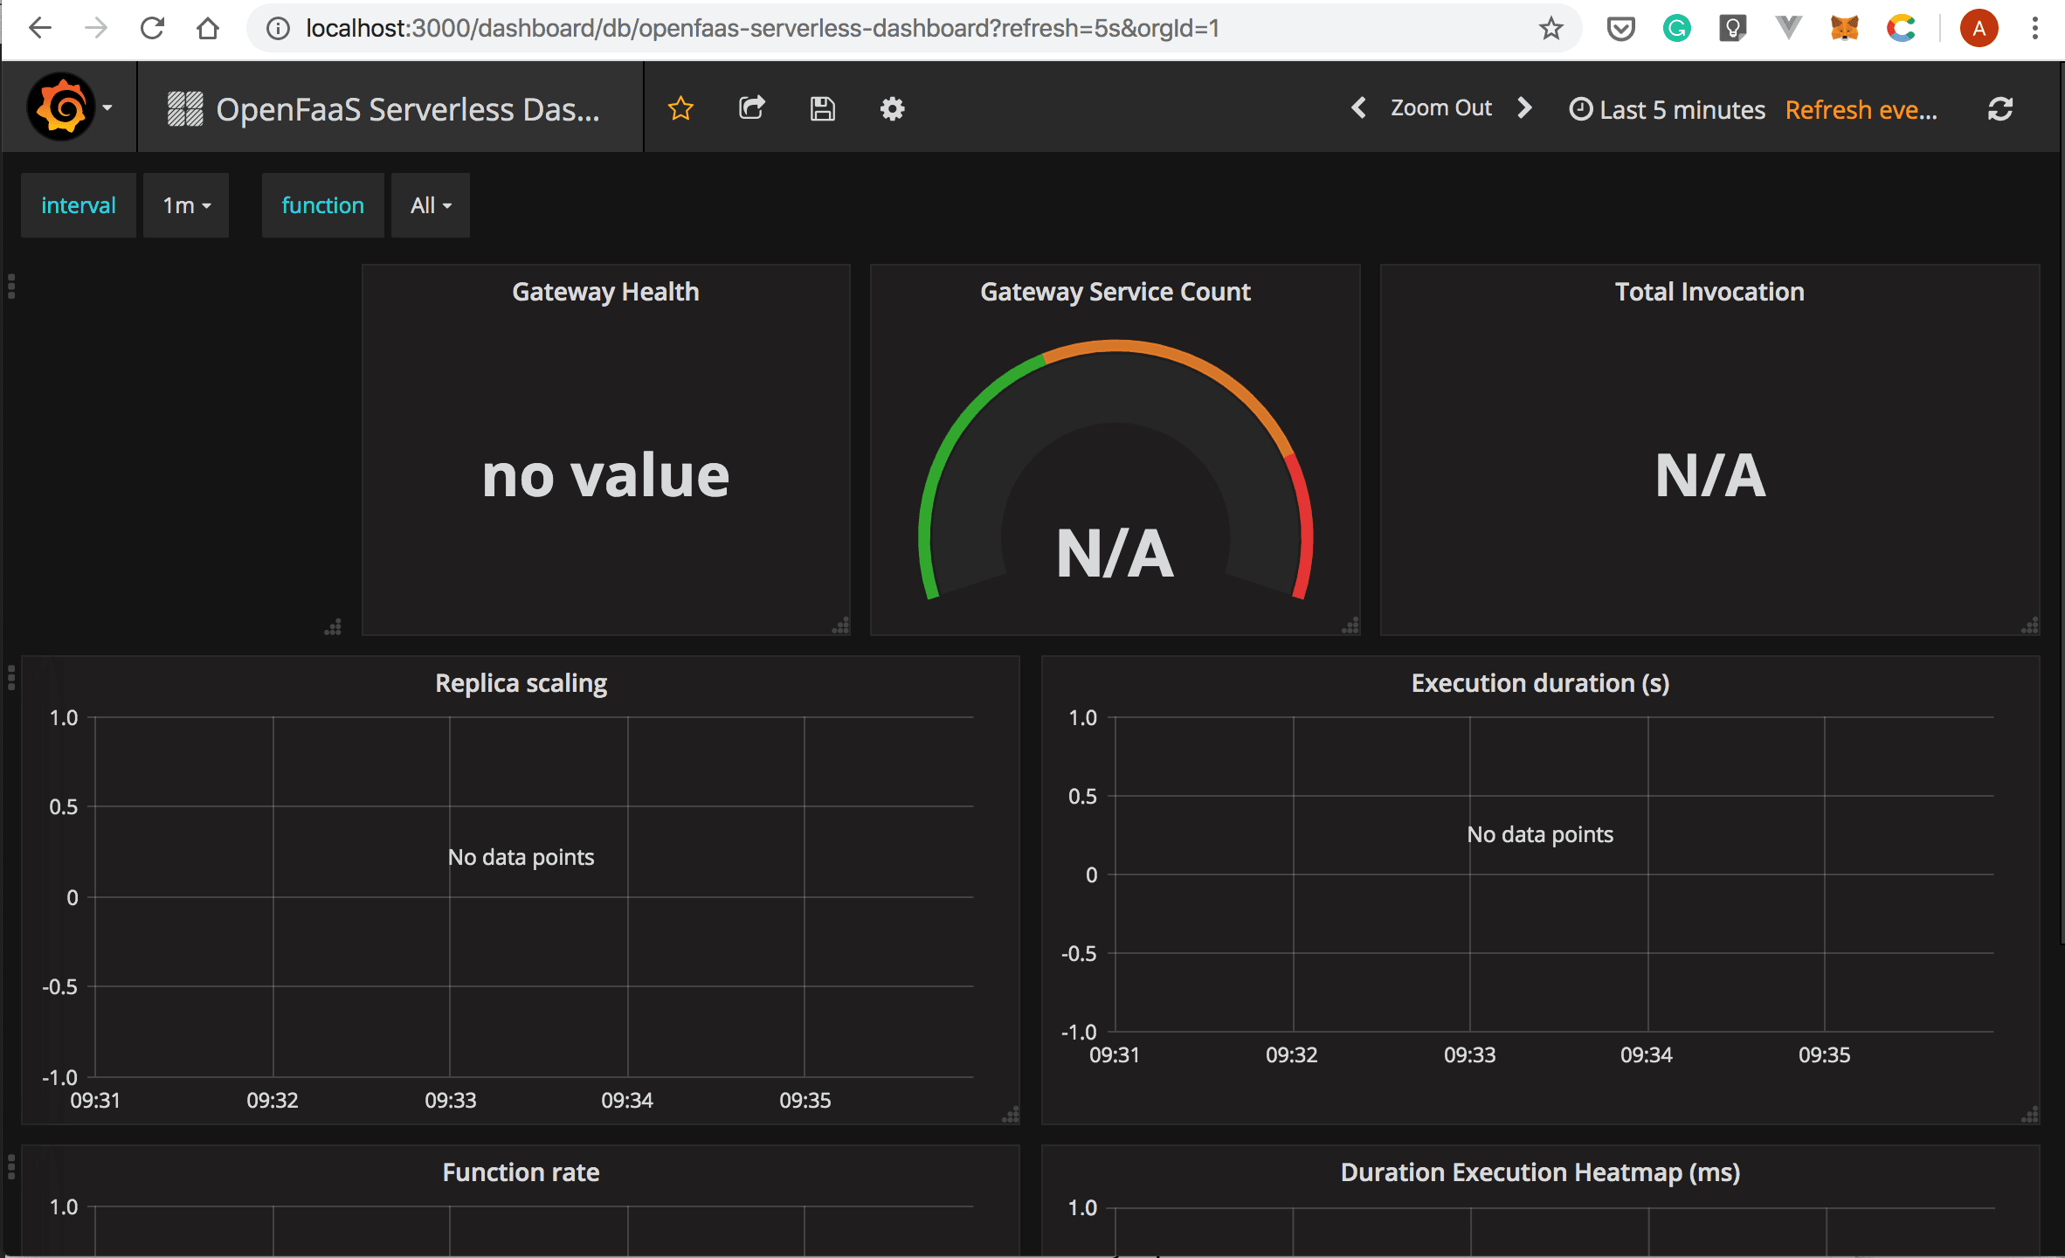This screenshot has width=2065, height=1258.
Task: Click 'No data points' in Replica scaling
Action: [x=521, y=857]
